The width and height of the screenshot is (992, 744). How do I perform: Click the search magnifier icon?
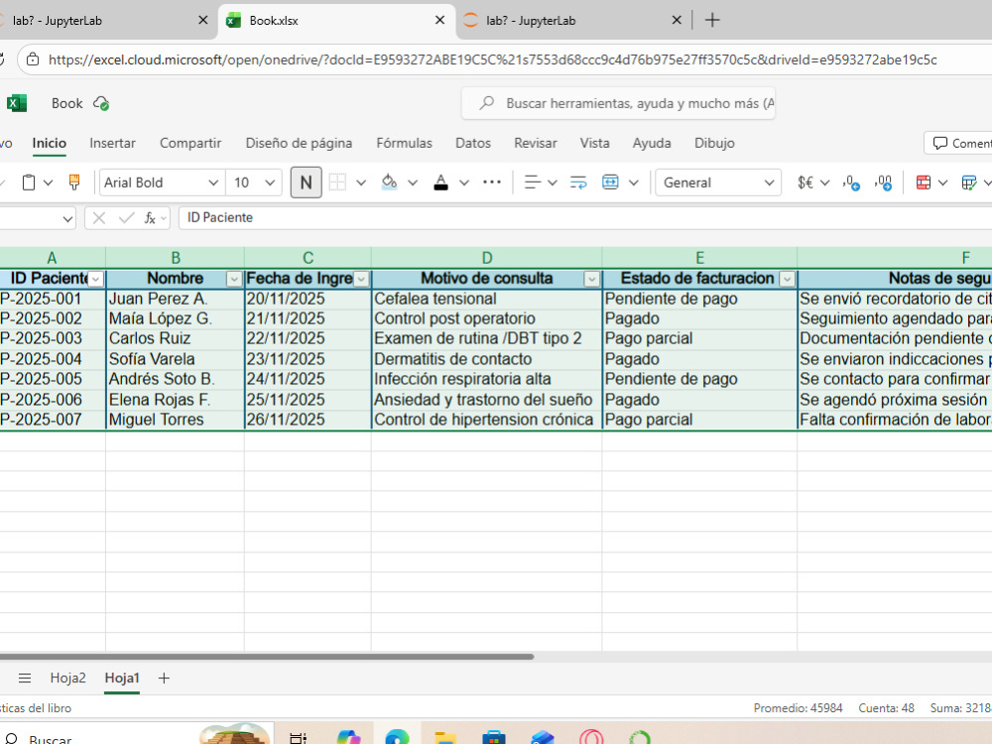click(486, 103)
